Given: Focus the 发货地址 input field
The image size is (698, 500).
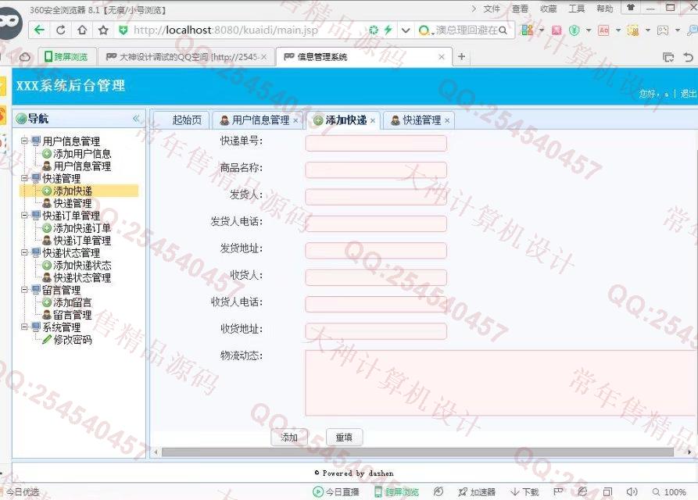Looking at the screenshot, I should [x=376, y=251].
